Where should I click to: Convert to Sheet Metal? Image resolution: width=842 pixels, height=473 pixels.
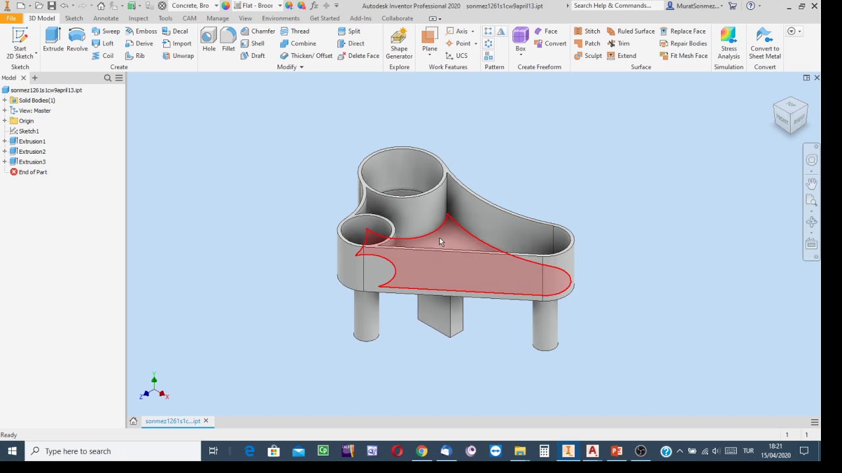(764, 43)
